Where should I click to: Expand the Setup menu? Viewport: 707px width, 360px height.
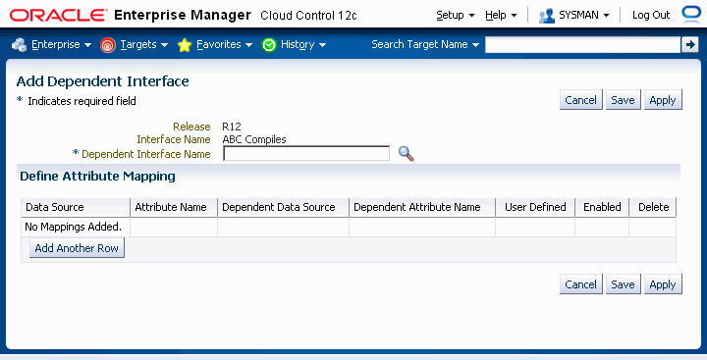pyautogui.click(x=456, y=15)
